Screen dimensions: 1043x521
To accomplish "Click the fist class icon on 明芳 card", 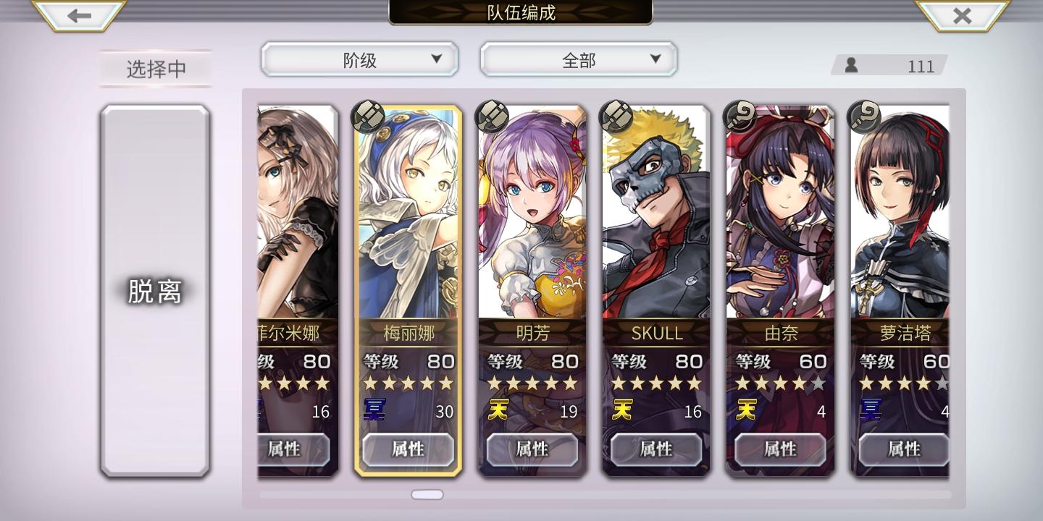I will point(492,117).
